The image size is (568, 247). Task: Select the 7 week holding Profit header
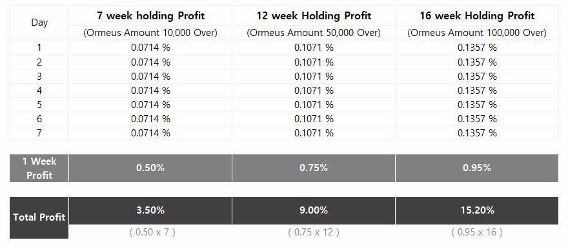(150, 16)
